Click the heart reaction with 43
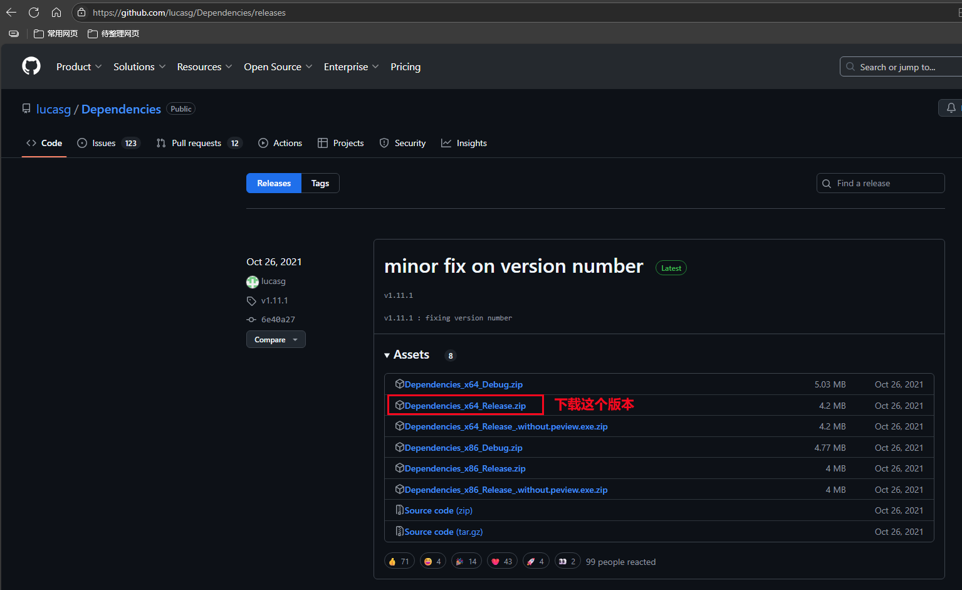 (502, 561)
